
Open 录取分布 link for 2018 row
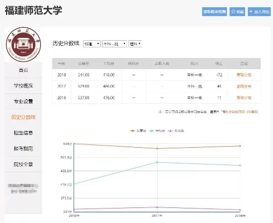(244, 75)
